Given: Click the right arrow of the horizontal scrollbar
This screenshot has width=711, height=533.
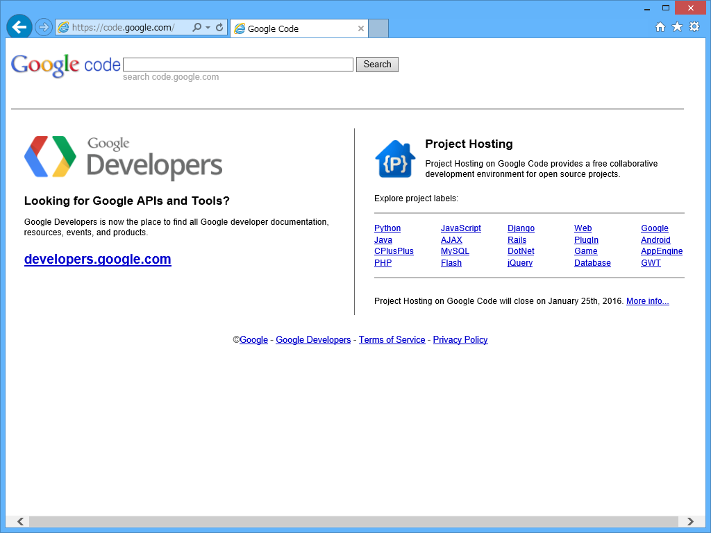Looking at the screenshot, I should pos(690,521).
